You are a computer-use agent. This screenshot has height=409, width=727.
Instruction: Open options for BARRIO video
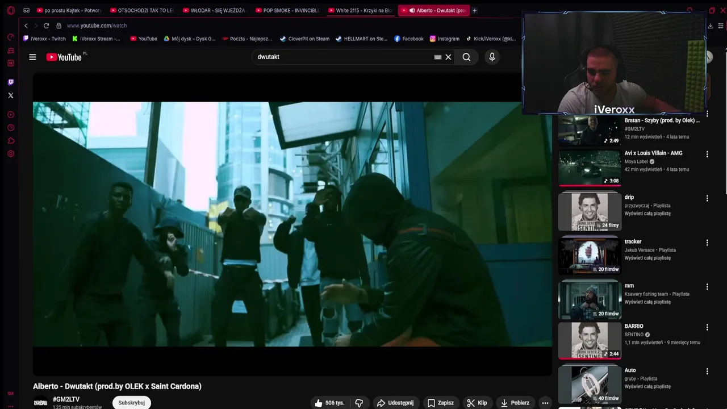point(707,327)
